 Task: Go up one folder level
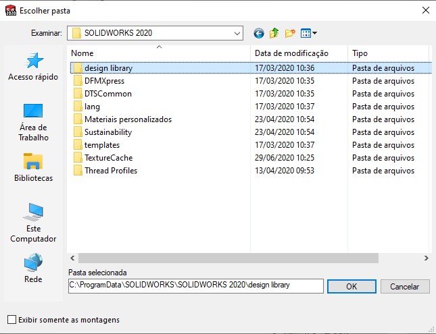click(x=274, y=33)
